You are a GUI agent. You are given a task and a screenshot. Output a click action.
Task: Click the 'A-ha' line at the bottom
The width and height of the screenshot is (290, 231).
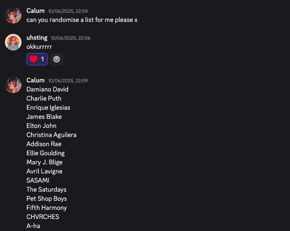click(33, 226)
